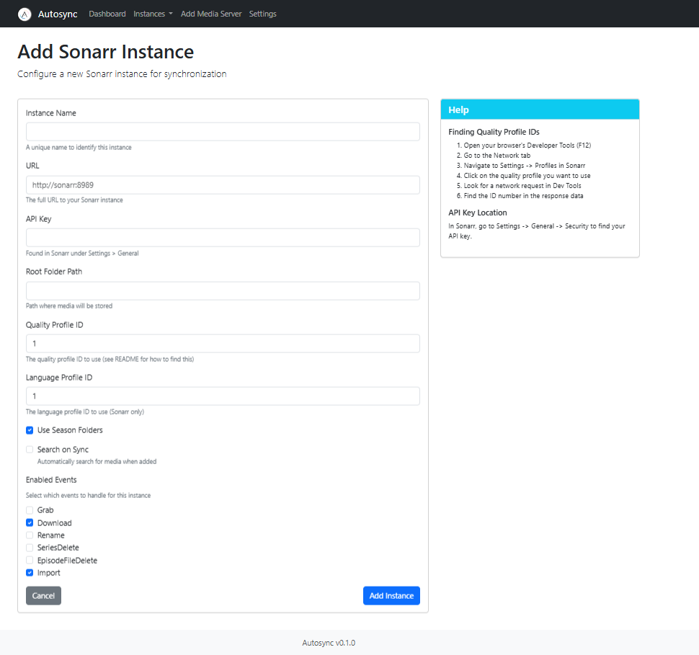Click 'Found in Sonarr under Settings > General' hint
This screenshot has width=699, height=655.
pos(82,253)
